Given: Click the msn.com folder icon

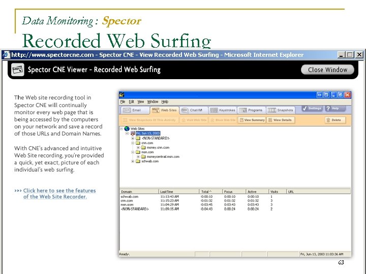Looking at the screenshot, I should tap(138, 152).
